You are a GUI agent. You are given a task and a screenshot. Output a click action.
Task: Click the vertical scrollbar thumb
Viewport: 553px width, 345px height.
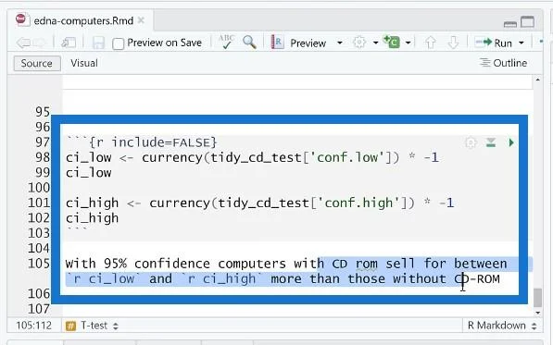coord(537,298)
